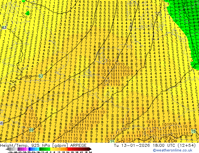Select the 66 height contour label
Screen dimensions: 199x153
1,123
